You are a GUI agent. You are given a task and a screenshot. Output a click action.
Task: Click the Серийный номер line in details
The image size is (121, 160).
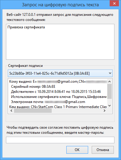click(x=33, y=87)
